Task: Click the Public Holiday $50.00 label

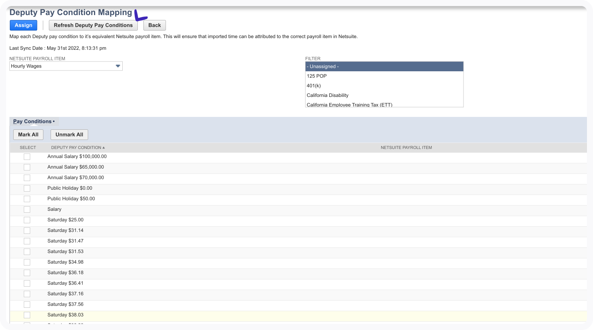Action: point(71,199)
